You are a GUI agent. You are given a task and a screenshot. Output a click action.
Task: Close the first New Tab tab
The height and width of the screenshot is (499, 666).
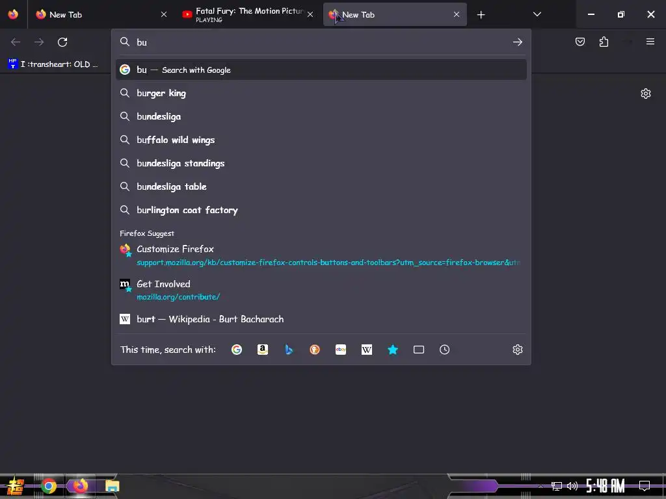pos(164,14)
